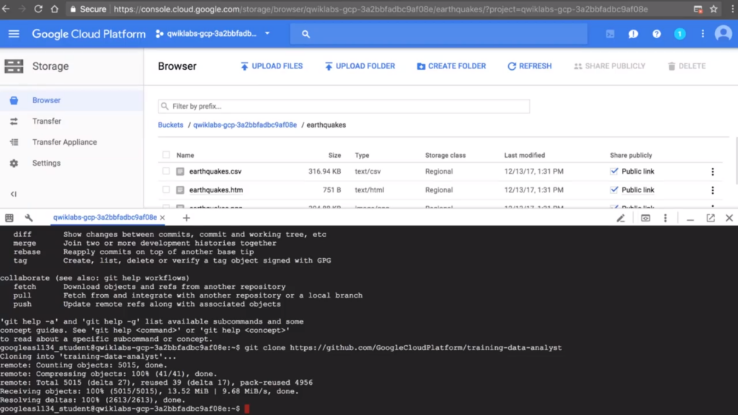Toggle Cloud Shell keyboard icon
Image resolution: width=738 pixels, height=415 pixels.
coord(9,218)
